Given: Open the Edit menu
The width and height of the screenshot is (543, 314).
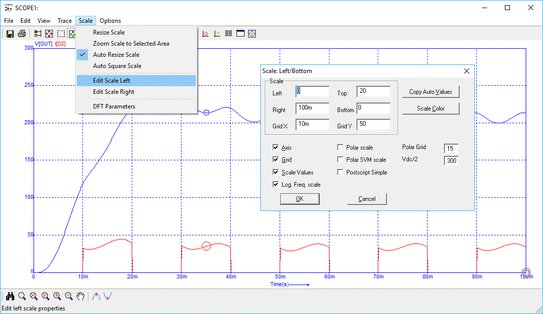Looking at the screenshot, I should tap(25, 21).
